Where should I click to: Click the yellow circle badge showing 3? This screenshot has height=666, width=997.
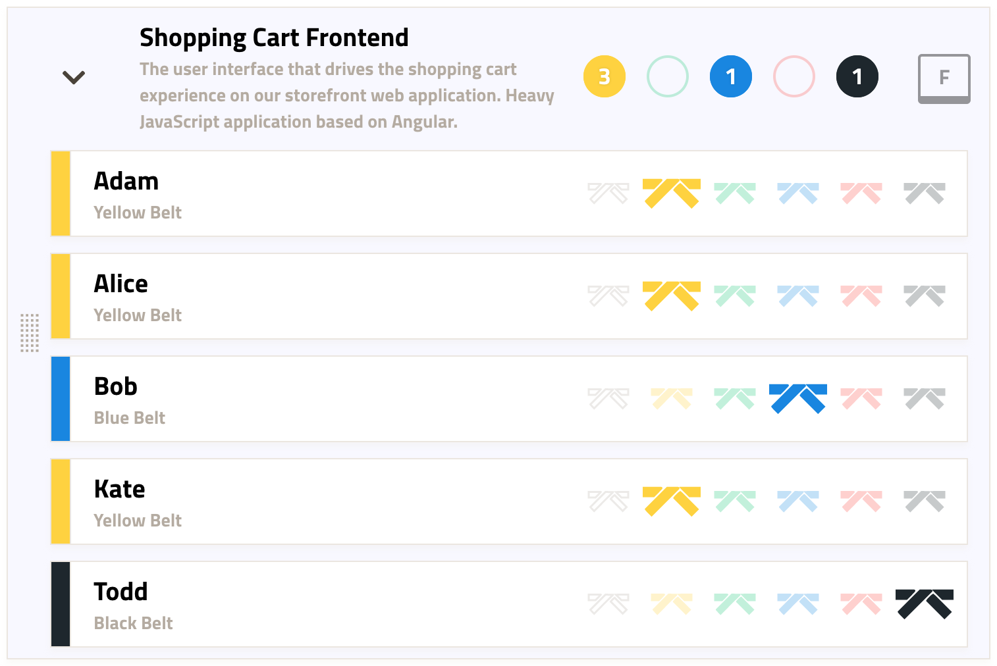point(604,77)
